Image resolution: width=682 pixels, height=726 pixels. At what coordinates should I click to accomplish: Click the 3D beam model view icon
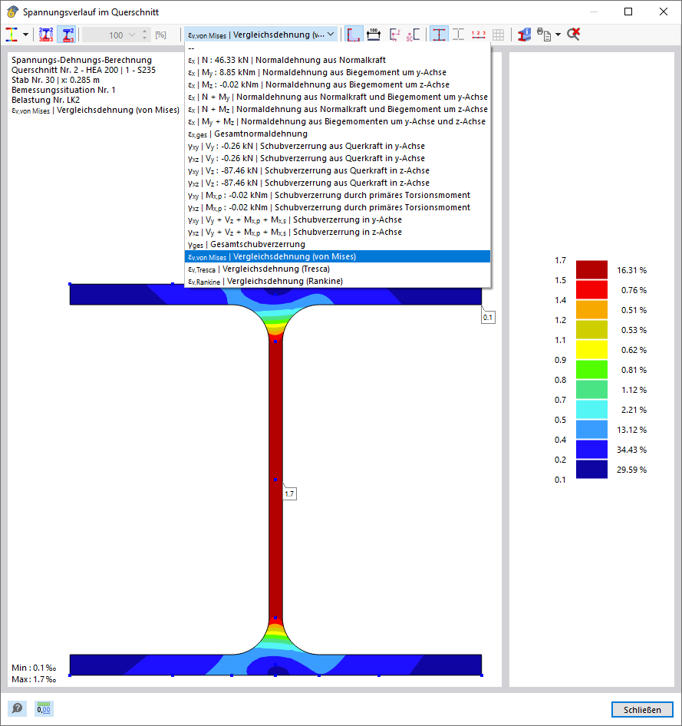(524, 35)
